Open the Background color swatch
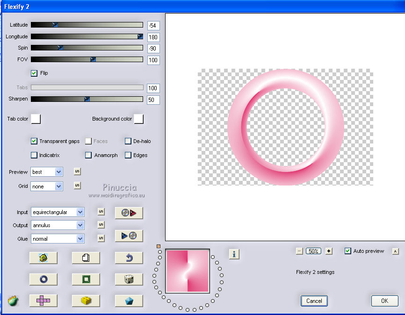Screen dimensions: 405x315 [139, 119]
